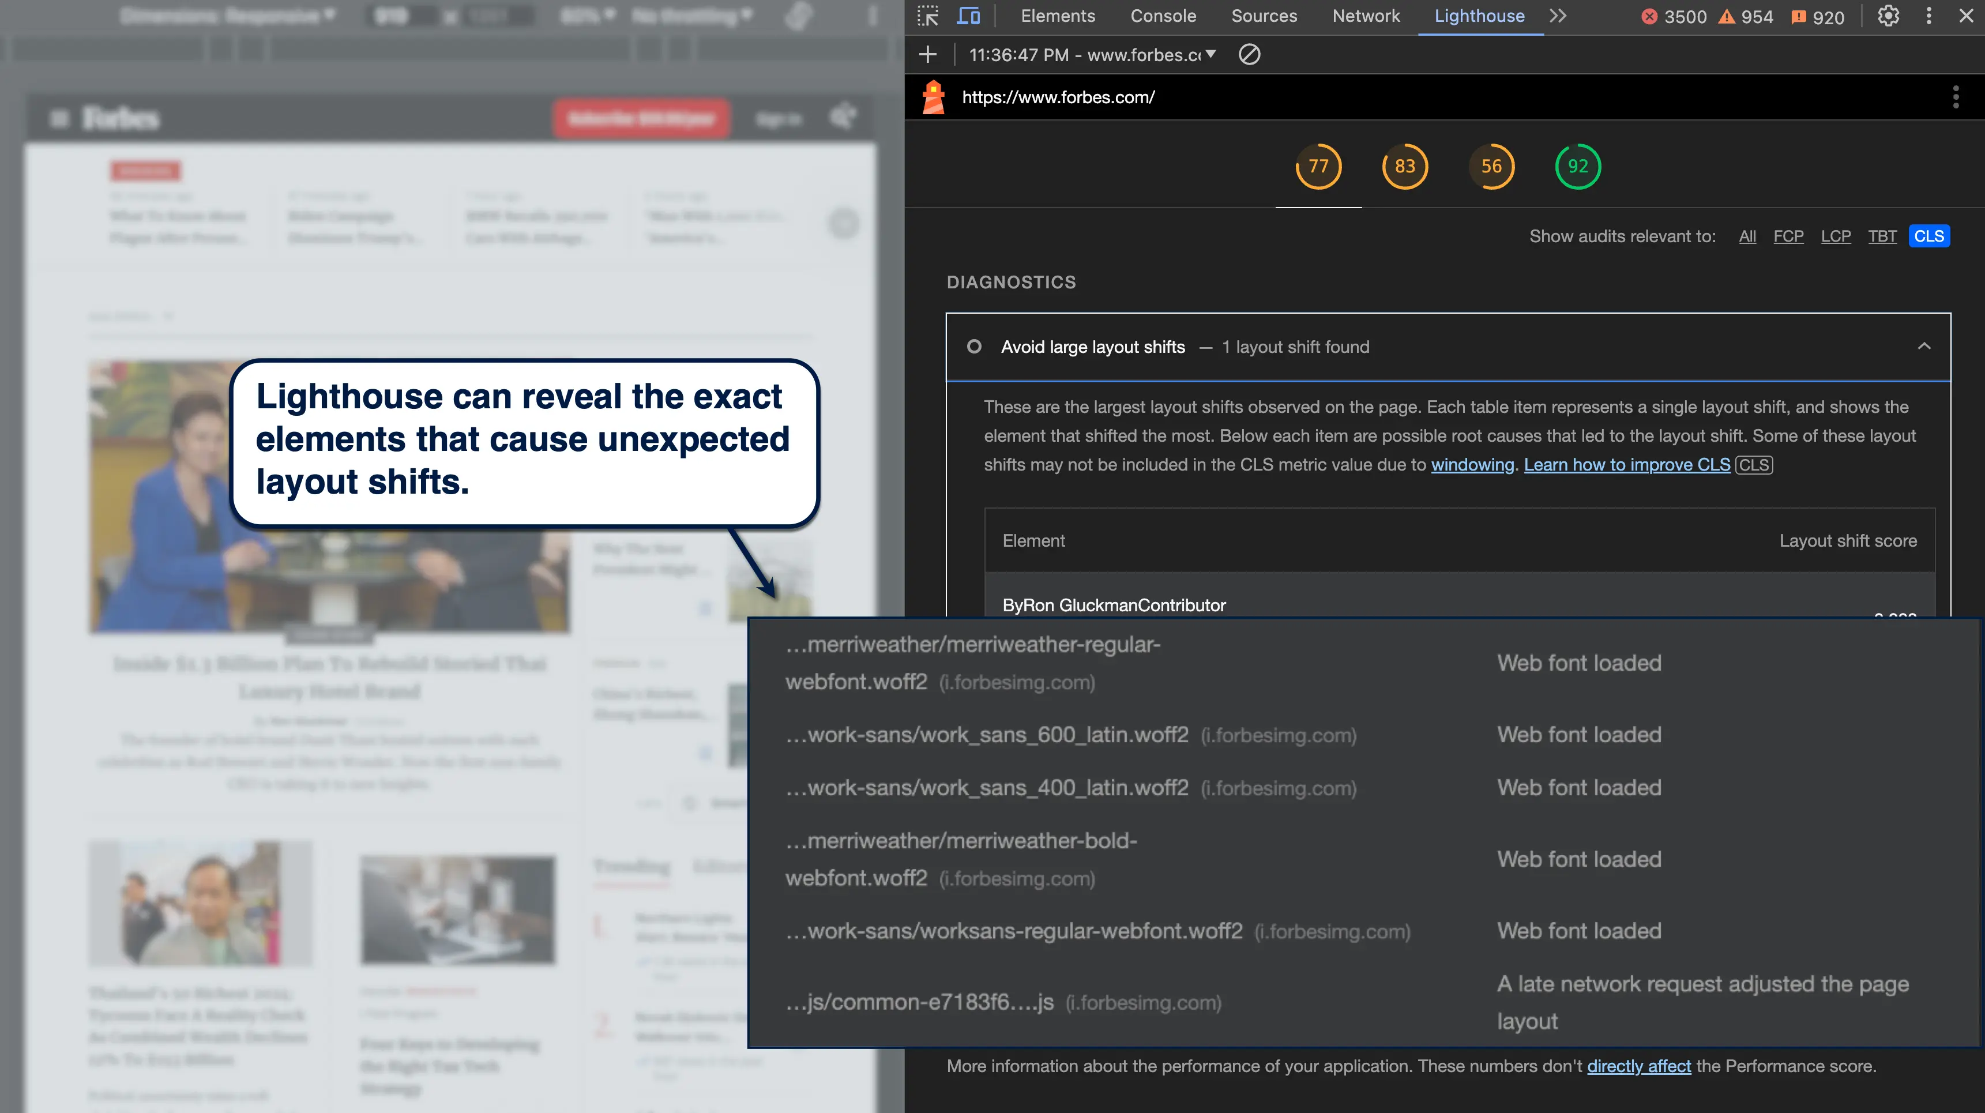Show more DevTools tabs chevron
This screenshot has width=1985, height=1113.
pos(1558,16)
